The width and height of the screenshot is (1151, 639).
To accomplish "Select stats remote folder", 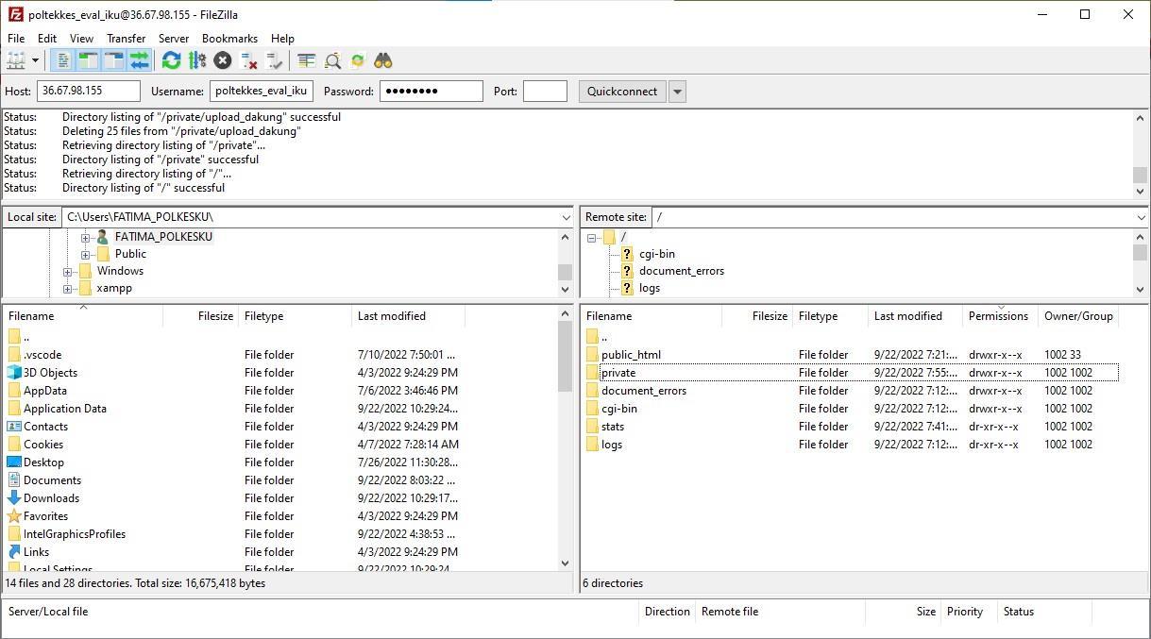I will pos(613,427).
